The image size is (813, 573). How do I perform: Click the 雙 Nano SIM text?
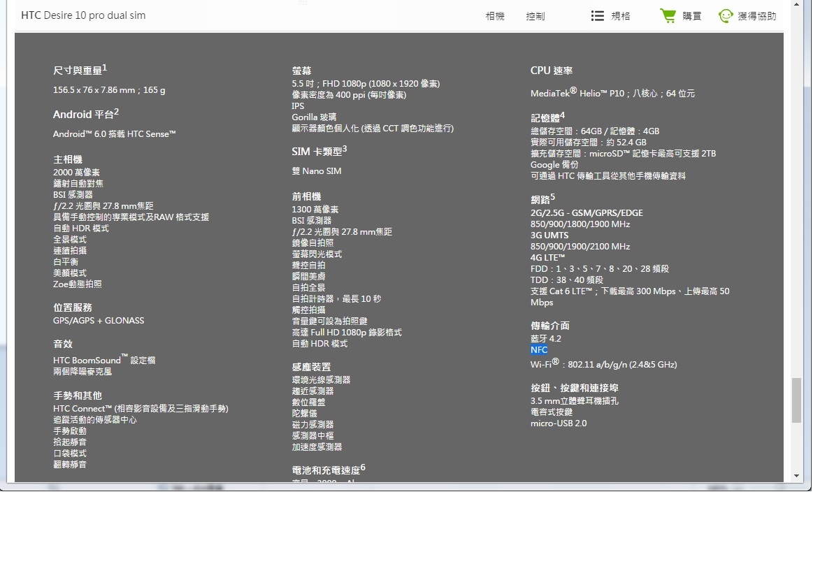tap(316, 171)
